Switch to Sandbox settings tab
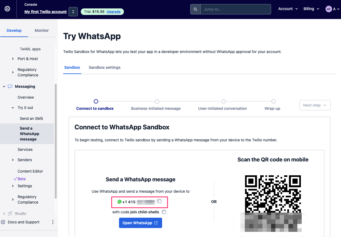The image size is (341, 237). [x=105, y=67]
